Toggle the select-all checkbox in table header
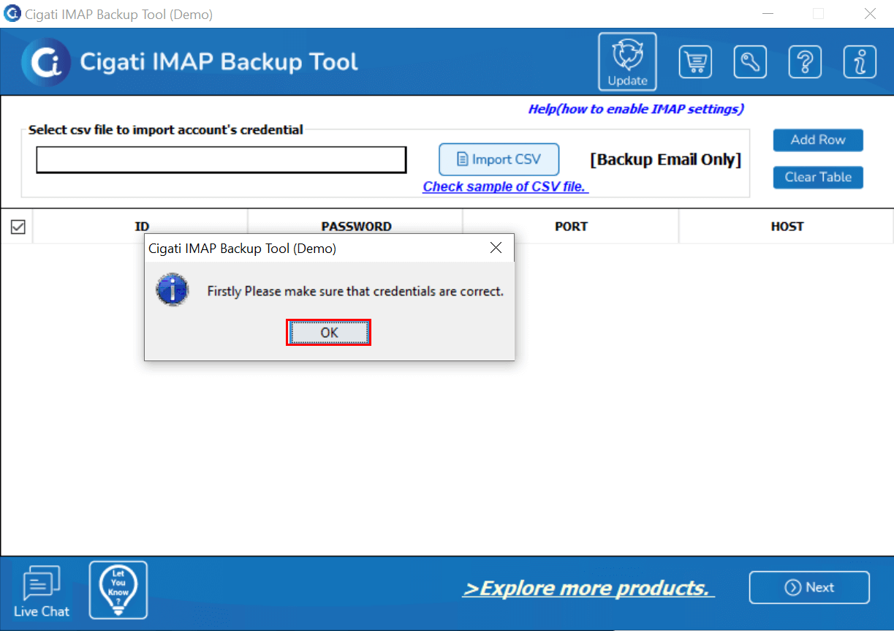This screenshot has width=894, height=631. point(18,227)
